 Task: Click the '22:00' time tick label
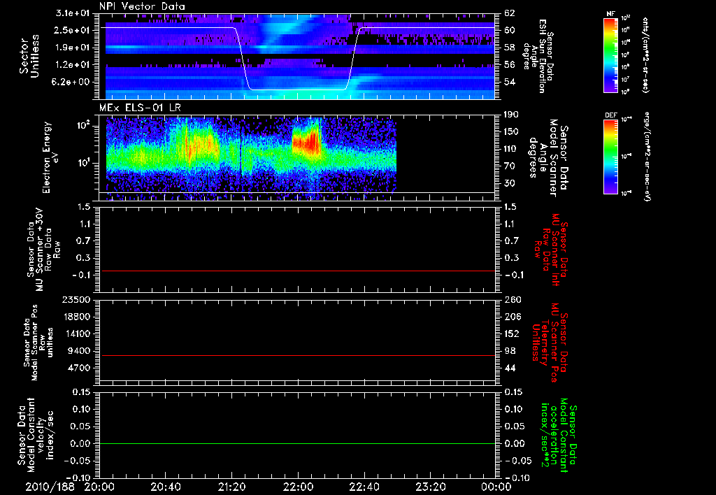pyautogui.click(x=298, y=487)
